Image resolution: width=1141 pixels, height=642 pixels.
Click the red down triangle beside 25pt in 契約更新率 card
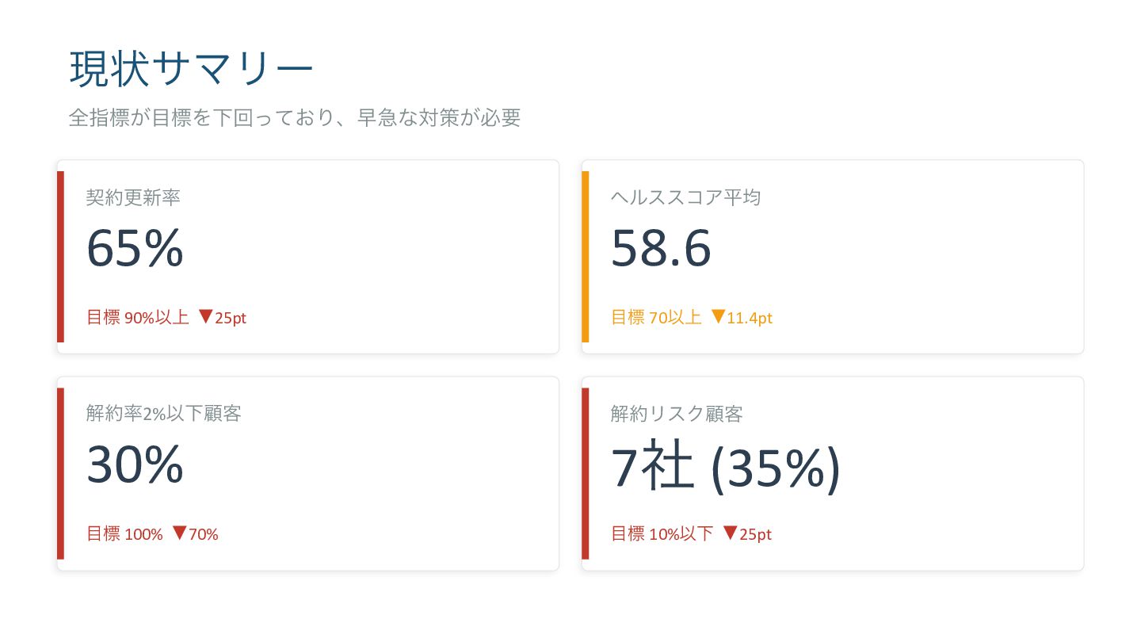click(204, 317)
